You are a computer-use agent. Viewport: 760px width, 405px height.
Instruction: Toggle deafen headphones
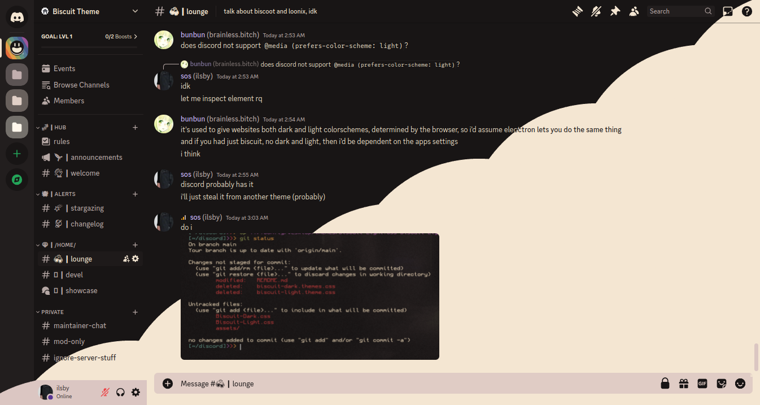pyautogui.click(x=120, y=392)
